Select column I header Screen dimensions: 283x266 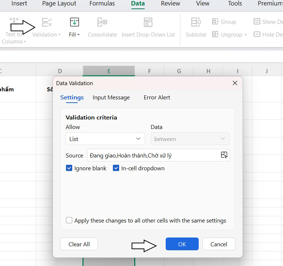coord(238,71)
